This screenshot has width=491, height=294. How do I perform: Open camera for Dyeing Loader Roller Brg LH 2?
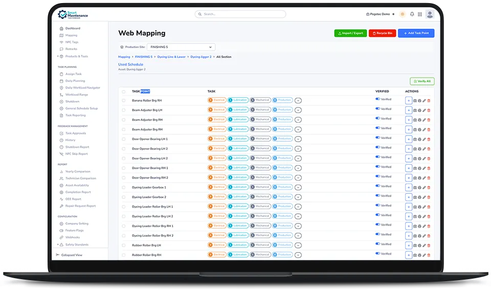[x=415, y=217]
